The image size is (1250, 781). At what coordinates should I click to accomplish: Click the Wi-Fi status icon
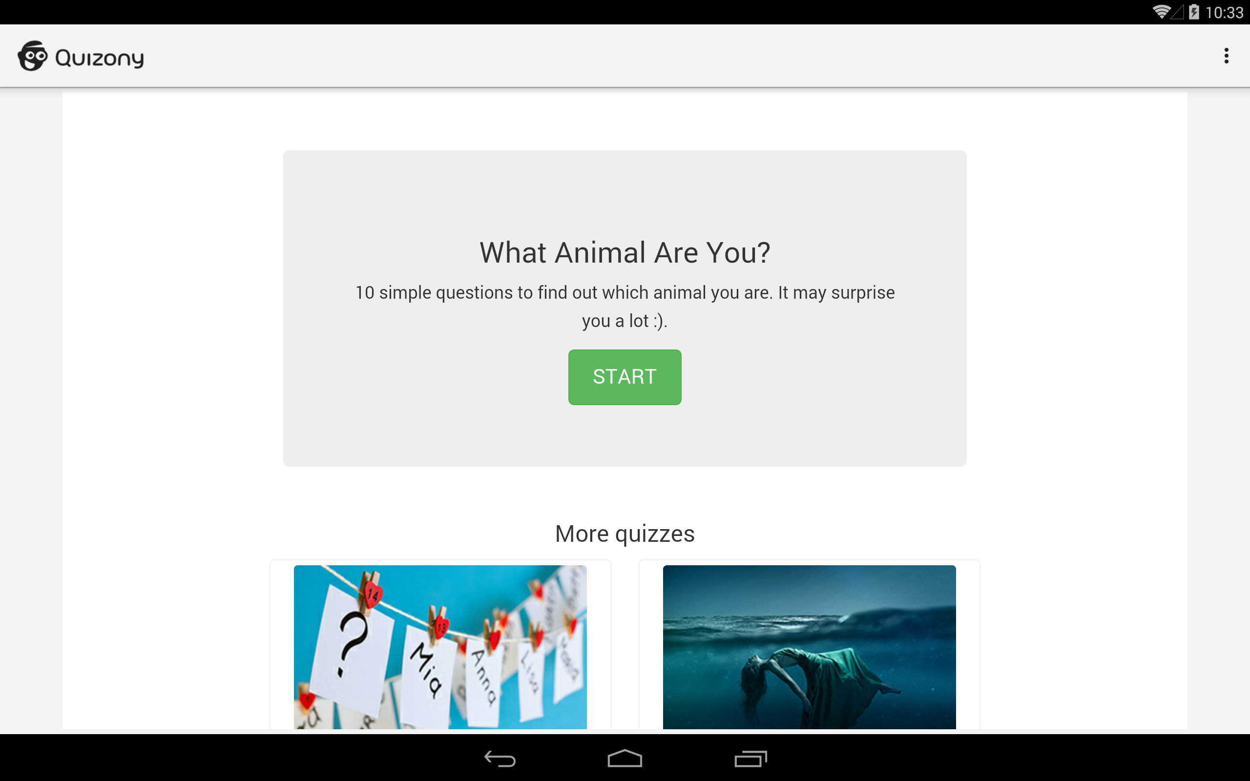pyautogui.click(x=1161, y=12)
